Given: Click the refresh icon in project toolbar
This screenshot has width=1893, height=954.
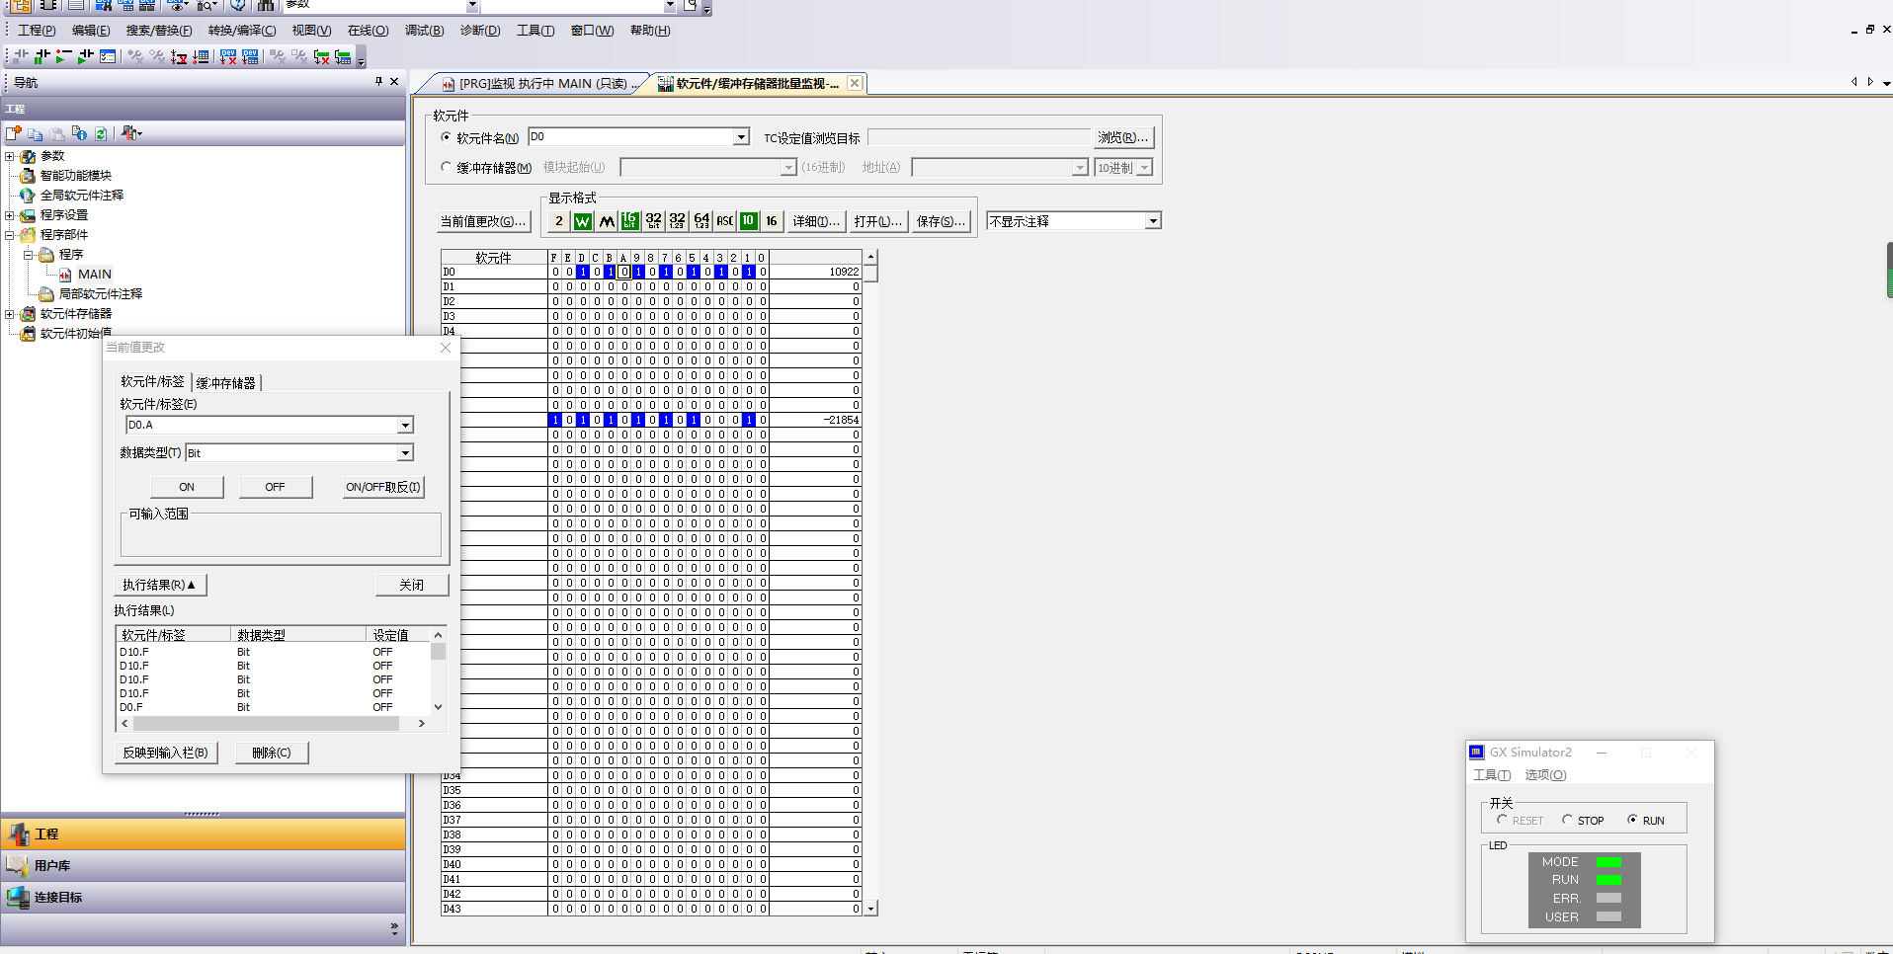Looking at the screenshot, I should tap(101, 133).
